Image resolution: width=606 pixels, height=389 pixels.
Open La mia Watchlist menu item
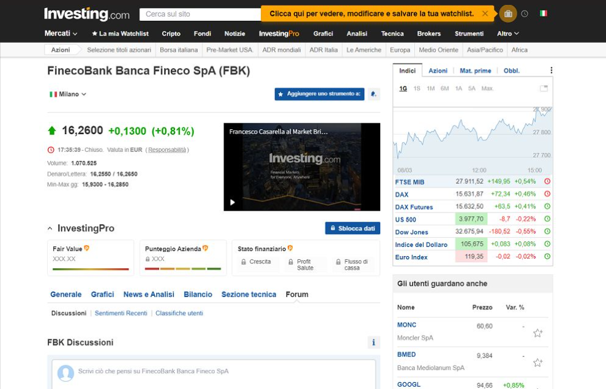[120, 34]
